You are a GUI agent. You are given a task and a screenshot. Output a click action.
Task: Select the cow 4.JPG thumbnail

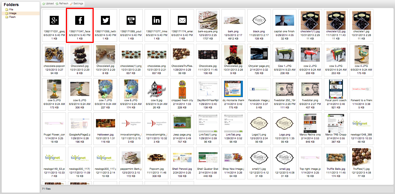[361, 60]
